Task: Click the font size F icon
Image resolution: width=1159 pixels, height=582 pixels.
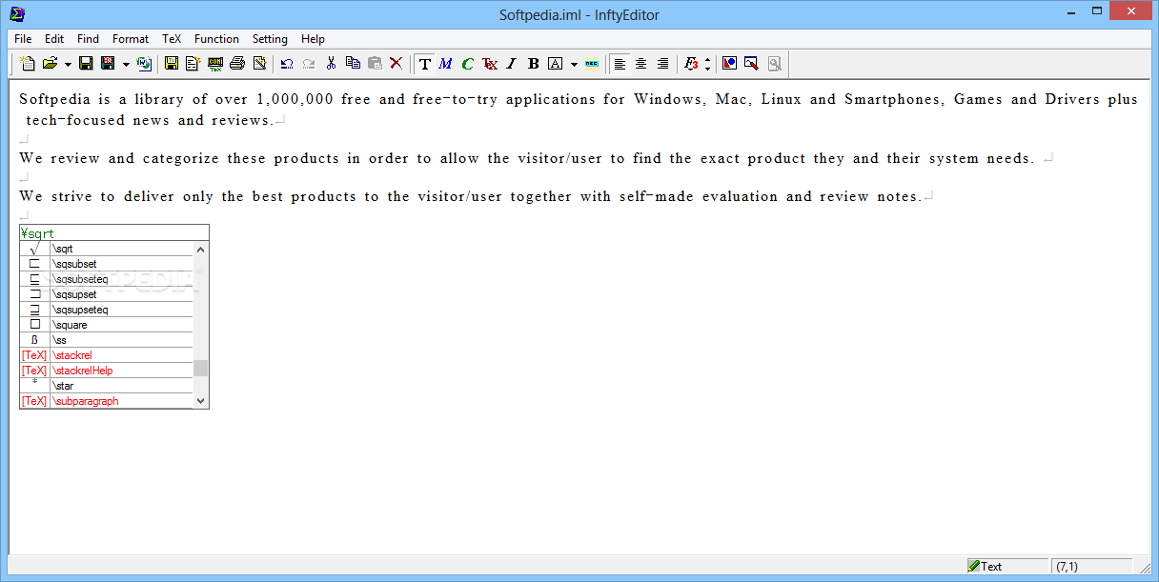Action: 691,64
